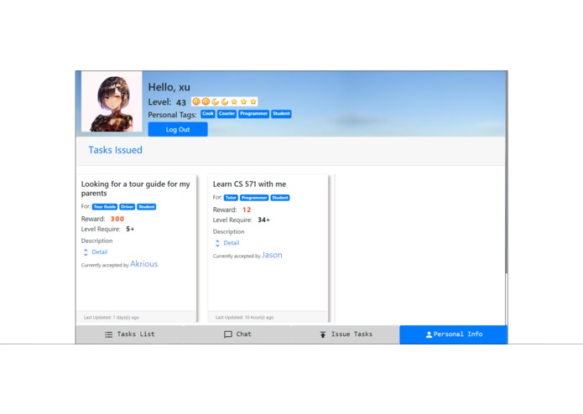Click 'Last Updated: 10 hour(s) ago' text
Screen dimensions: 583x414
[245, 318]
